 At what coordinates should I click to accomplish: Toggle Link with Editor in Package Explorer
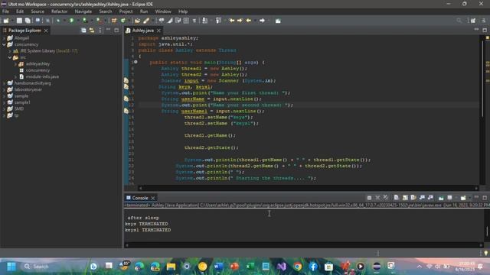92,31
